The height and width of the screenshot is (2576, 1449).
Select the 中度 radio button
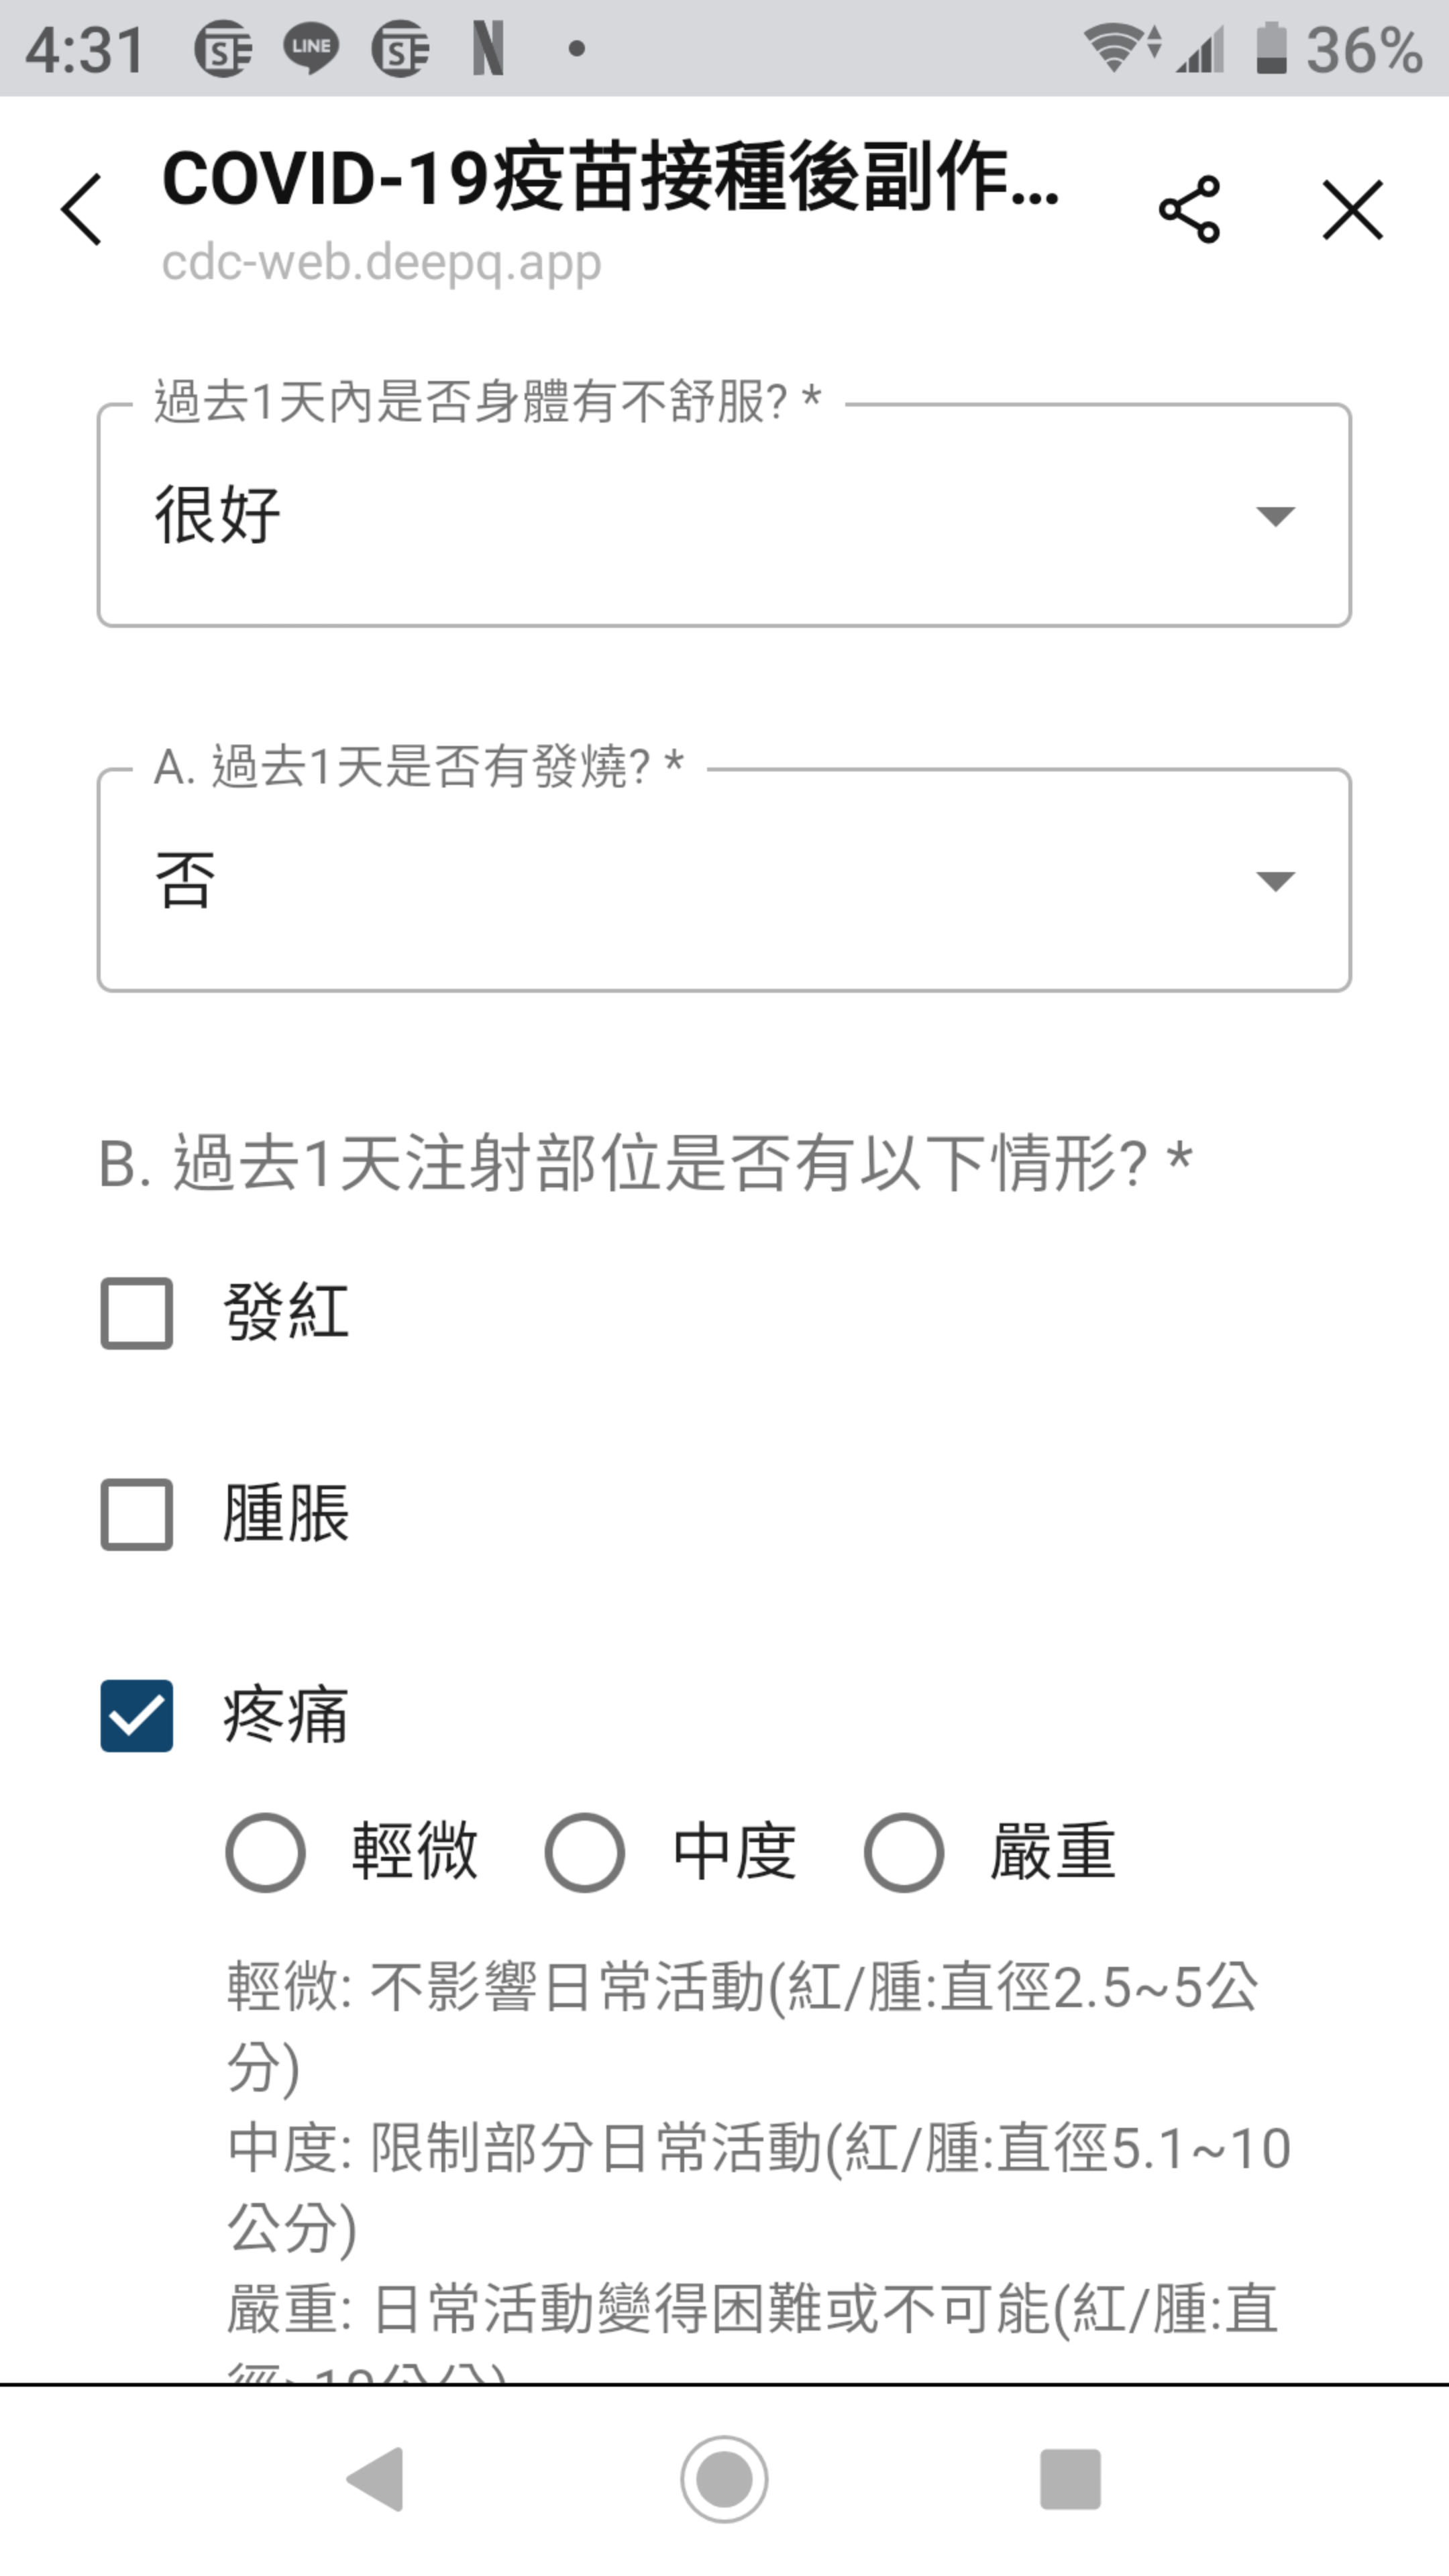[x=584, y=1852]
